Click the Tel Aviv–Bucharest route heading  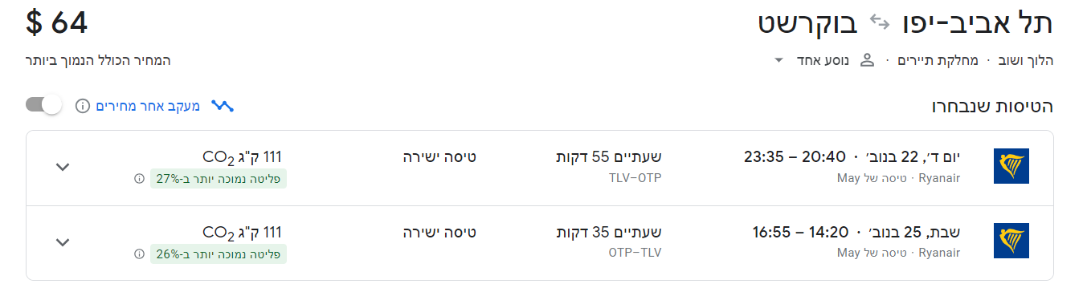point(905,23)
